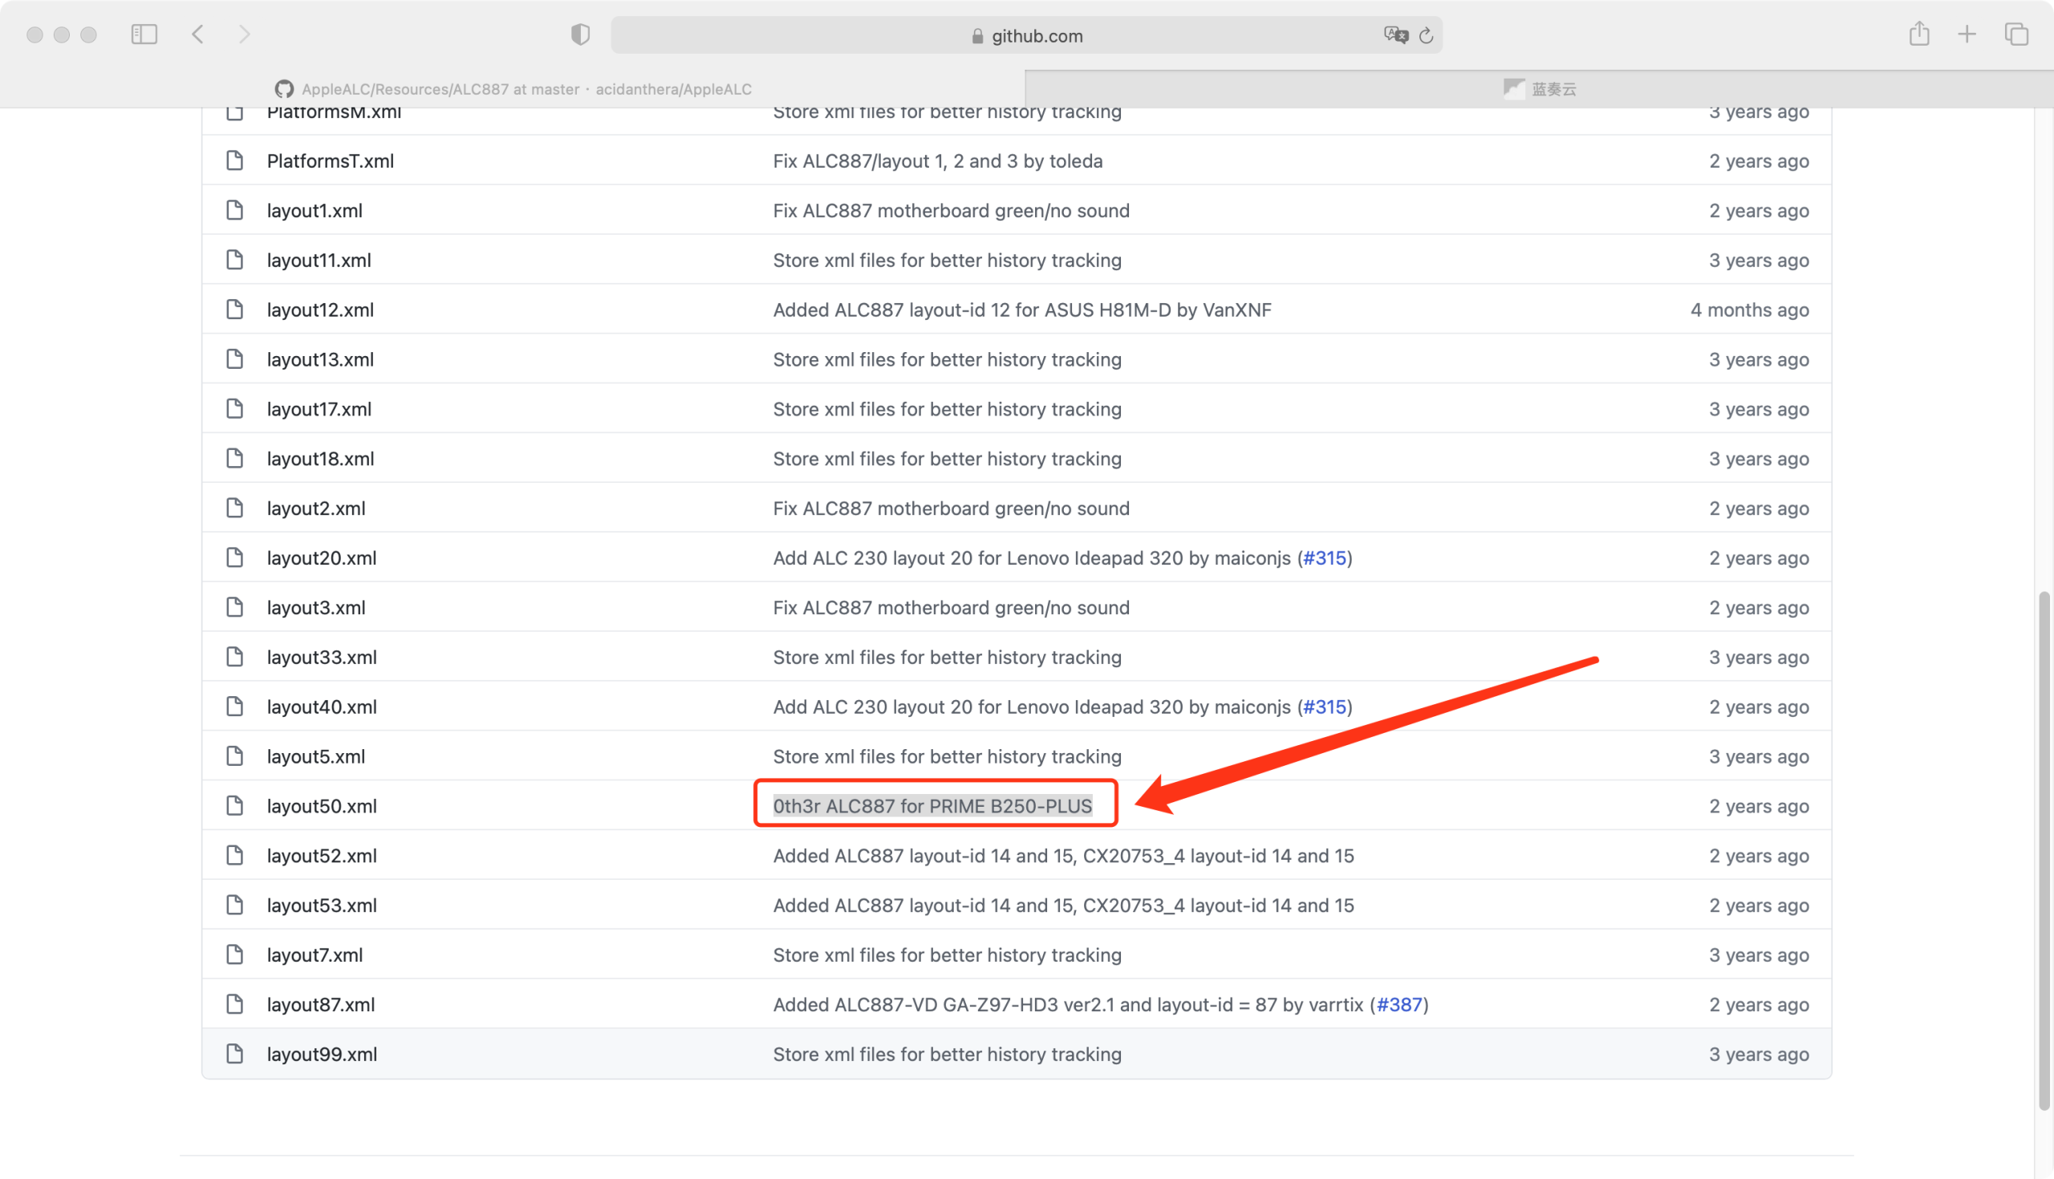
Task: Click file icon beside layout53.xml
Action: point(235,906)
